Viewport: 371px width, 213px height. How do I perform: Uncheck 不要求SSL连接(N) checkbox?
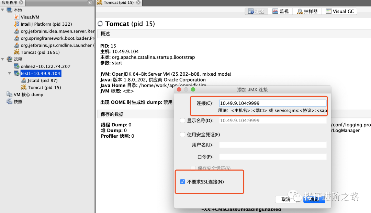[x=182, y=181]
